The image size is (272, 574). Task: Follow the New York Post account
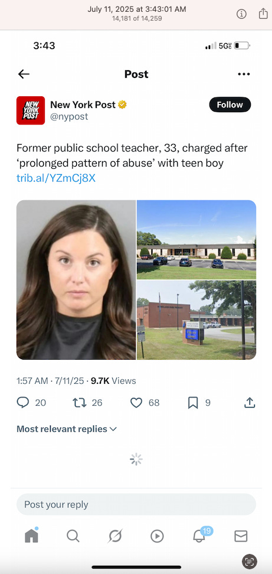(x=230, y=105)
